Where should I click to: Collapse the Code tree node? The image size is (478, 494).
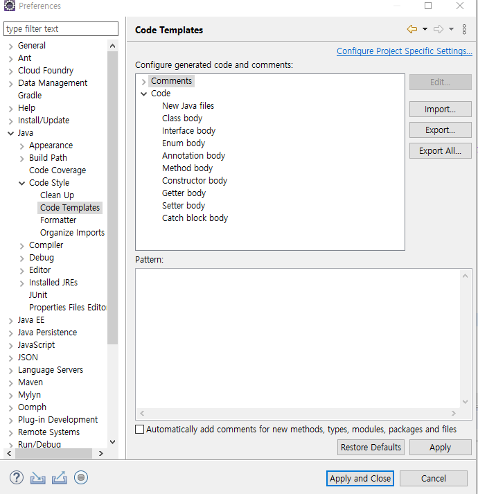point(143,94)
